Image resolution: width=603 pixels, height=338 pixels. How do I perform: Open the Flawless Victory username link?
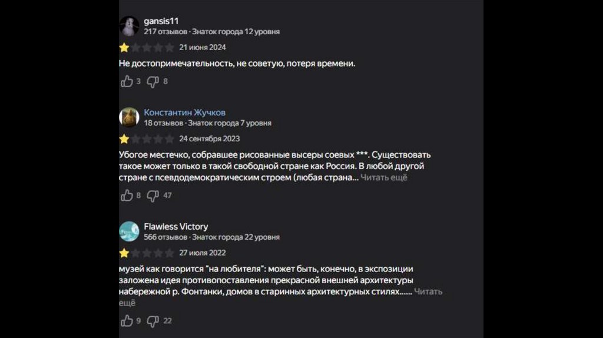pos(175,227)
